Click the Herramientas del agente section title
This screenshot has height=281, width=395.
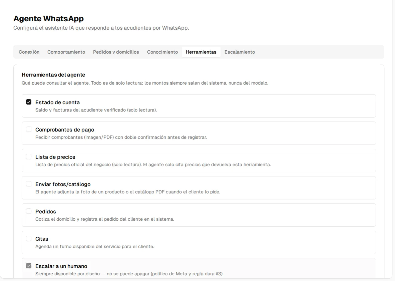click(53, 75)
